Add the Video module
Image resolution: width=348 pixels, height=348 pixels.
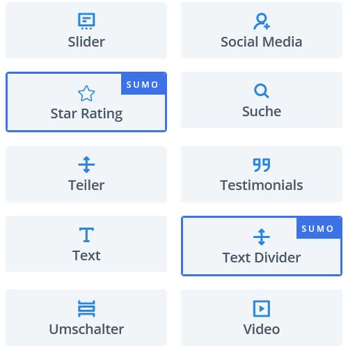(x=262, y=317)
